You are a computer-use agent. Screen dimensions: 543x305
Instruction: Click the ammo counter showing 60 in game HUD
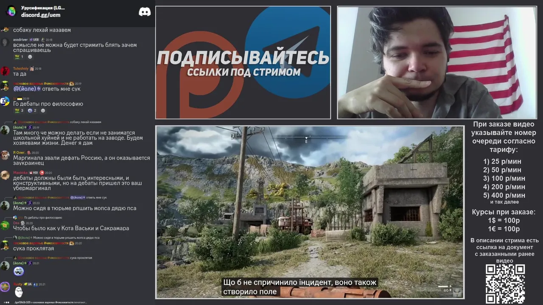tap(447, 290)
